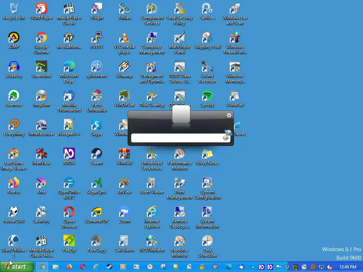Select the Krita desktop shortcut
Screen dimensions: 363x272
pos(41,186)
